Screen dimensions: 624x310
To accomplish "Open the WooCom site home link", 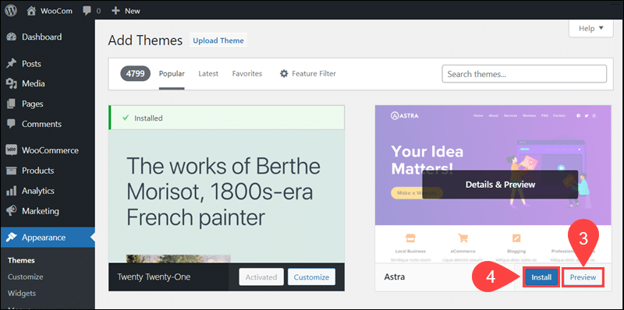I will (49, 11).
